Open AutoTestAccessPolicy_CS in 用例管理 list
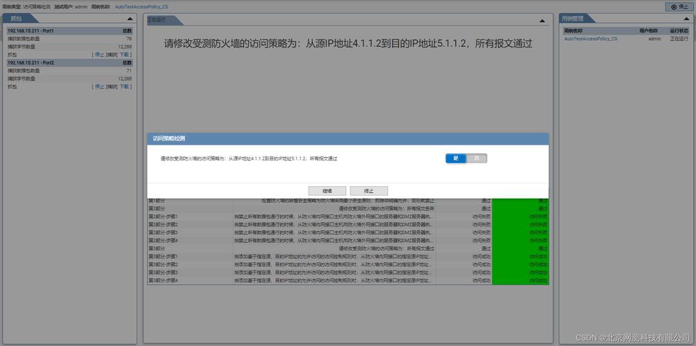696x346 pixels. point(590,39)
